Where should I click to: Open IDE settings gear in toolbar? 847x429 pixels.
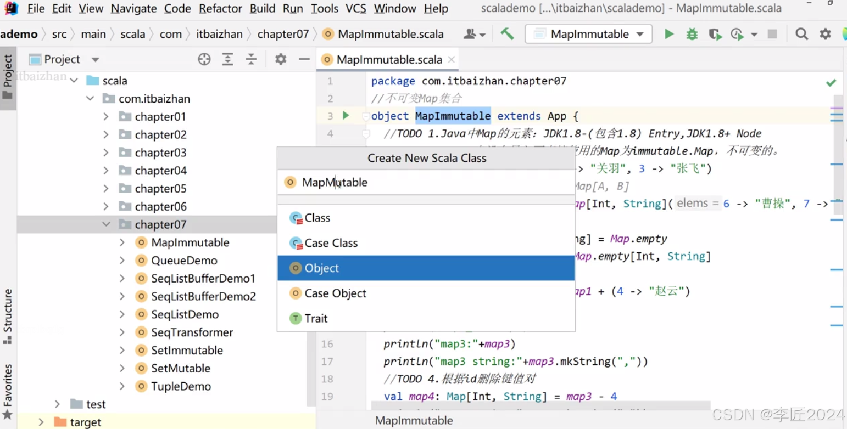pyautogui.click(x=825, y=34)
